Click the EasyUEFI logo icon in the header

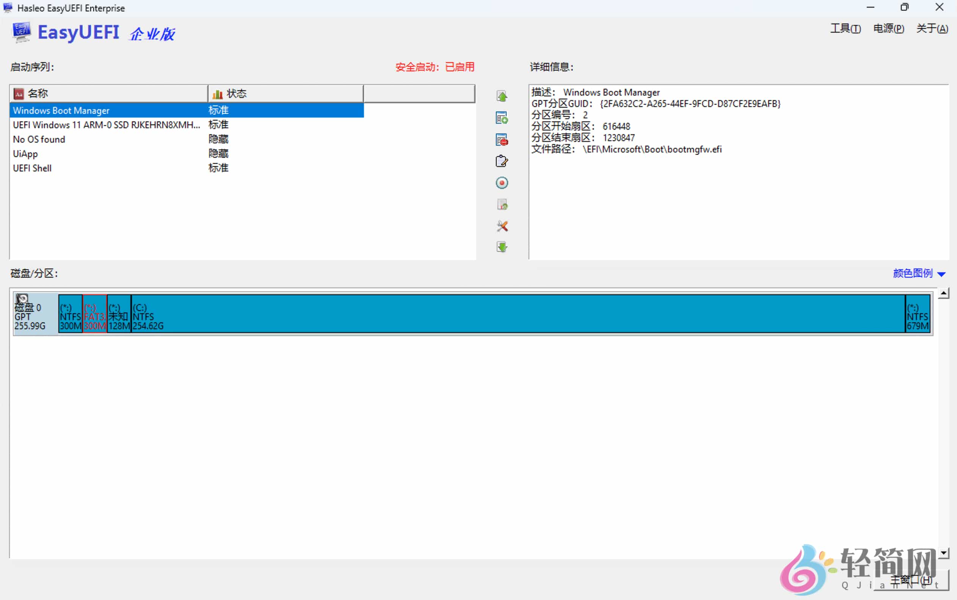pyautogui.click(x=21, y=32)
